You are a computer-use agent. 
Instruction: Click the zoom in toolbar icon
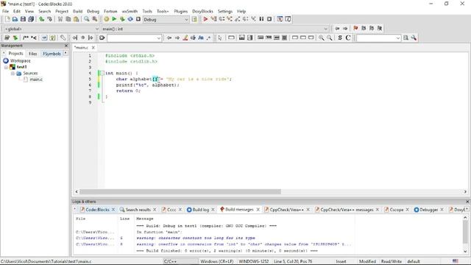322,38
